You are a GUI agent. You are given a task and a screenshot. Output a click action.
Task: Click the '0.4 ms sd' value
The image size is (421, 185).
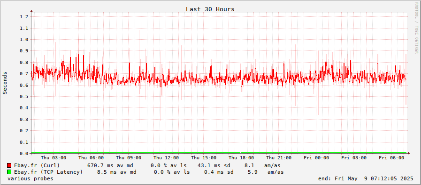click(219, 172)
